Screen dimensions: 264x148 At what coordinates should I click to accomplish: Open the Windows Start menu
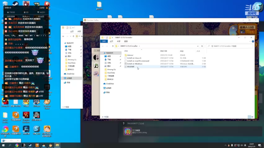pyautogui.click(x=3, y=145)
